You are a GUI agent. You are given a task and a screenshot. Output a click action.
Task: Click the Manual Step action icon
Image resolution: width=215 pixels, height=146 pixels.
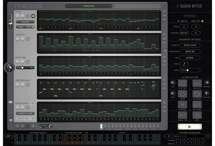click(x=182, y=115)
